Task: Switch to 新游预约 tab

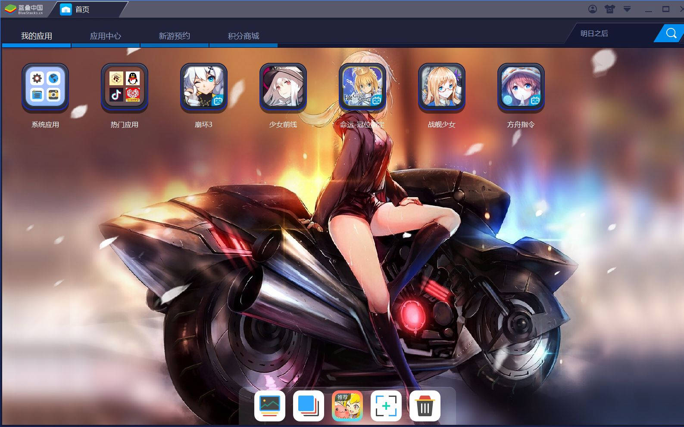Action: point(175,36)
